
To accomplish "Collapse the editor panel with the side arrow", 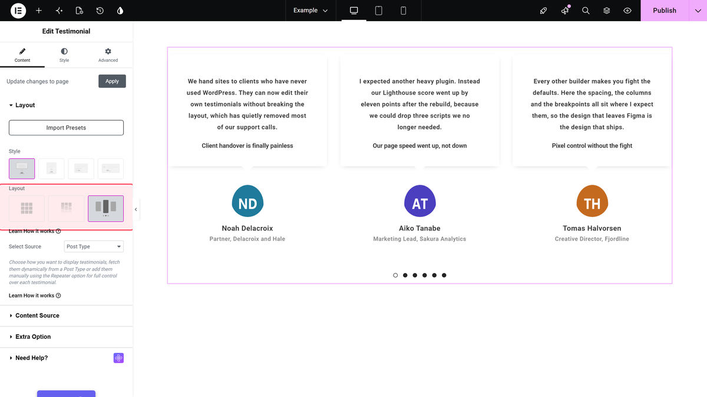I will click(x=136, y=209).
